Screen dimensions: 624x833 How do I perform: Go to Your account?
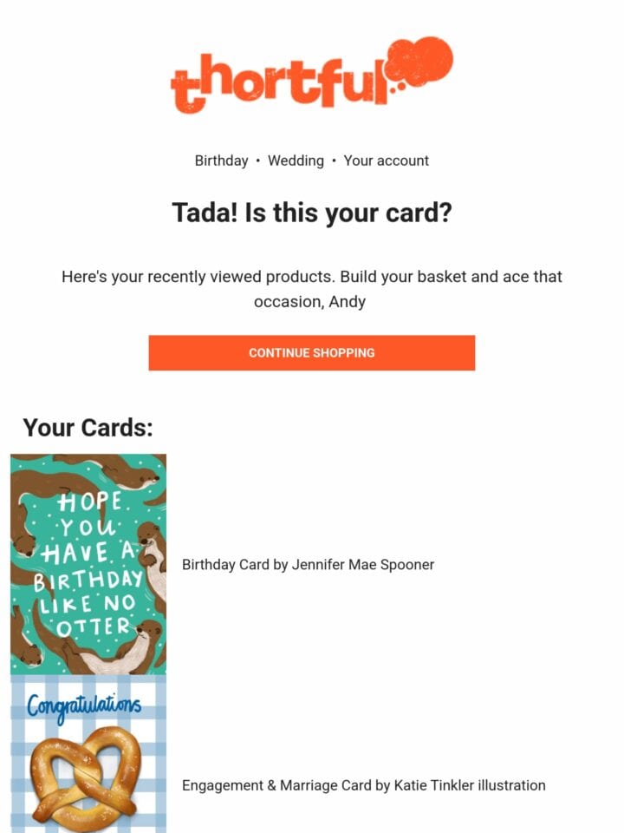pyautogui.click(x=386, y=161)
